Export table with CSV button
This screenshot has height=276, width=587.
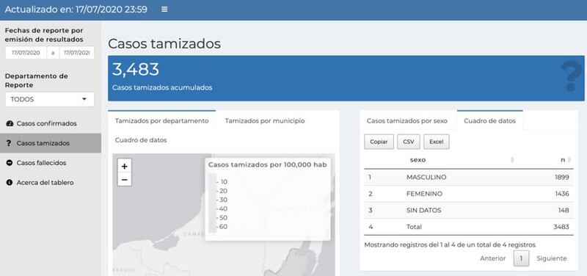409,142
